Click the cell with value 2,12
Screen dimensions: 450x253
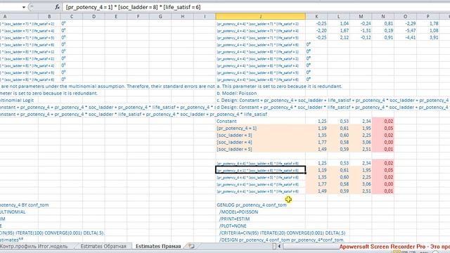[339, 37]
